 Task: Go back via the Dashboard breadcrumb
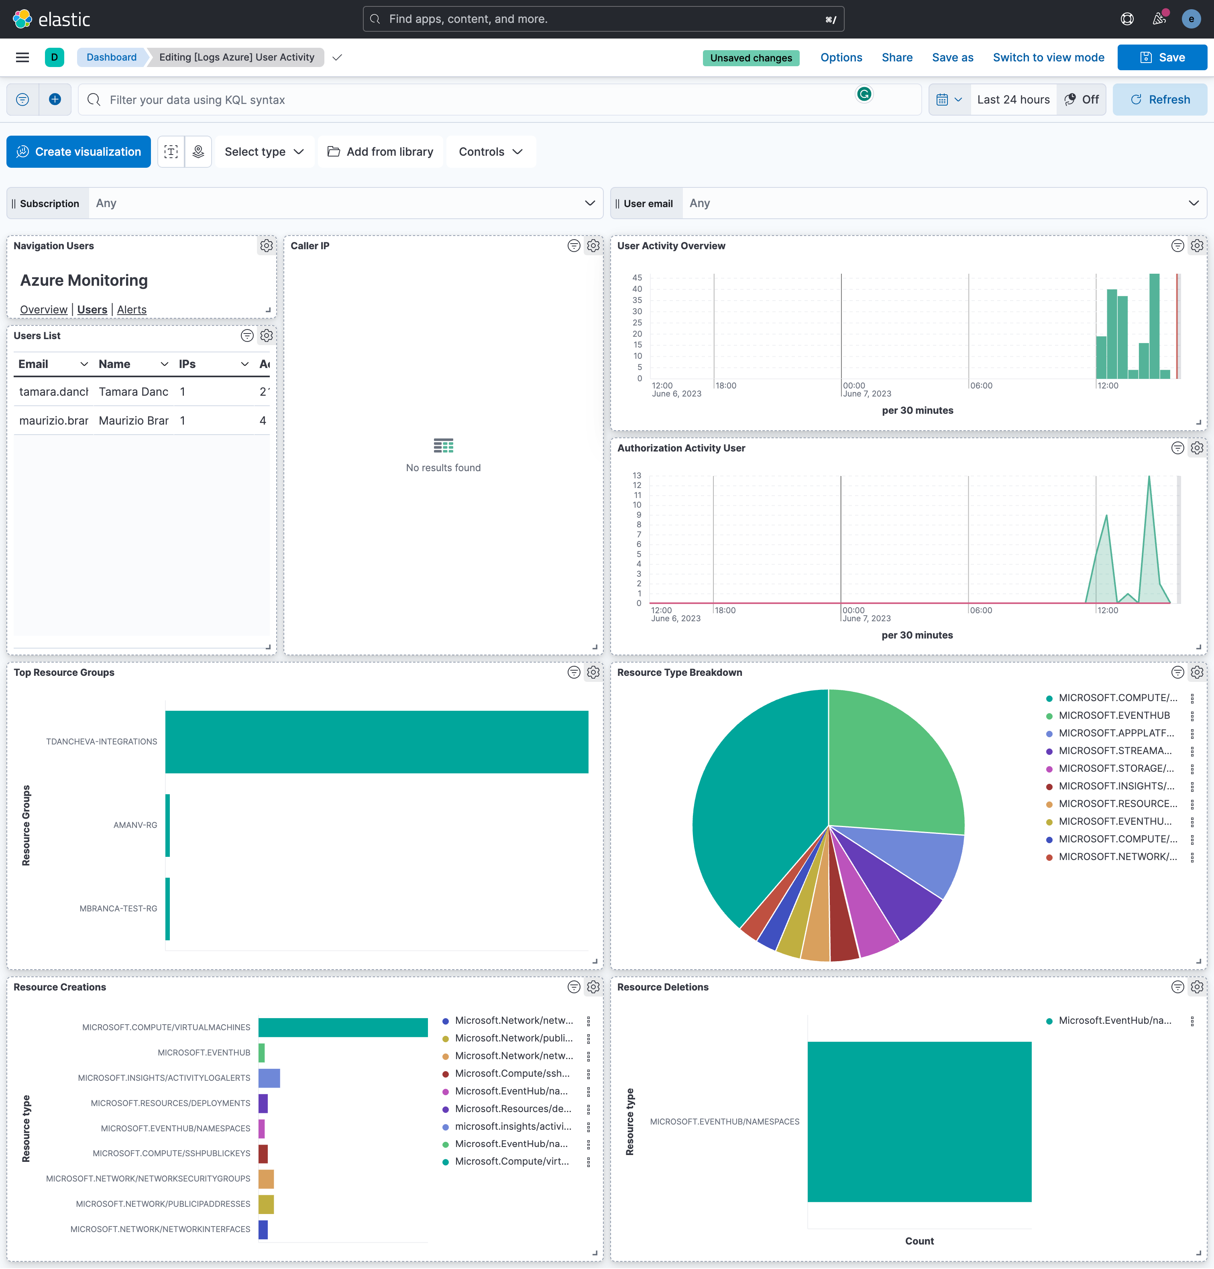111,57
